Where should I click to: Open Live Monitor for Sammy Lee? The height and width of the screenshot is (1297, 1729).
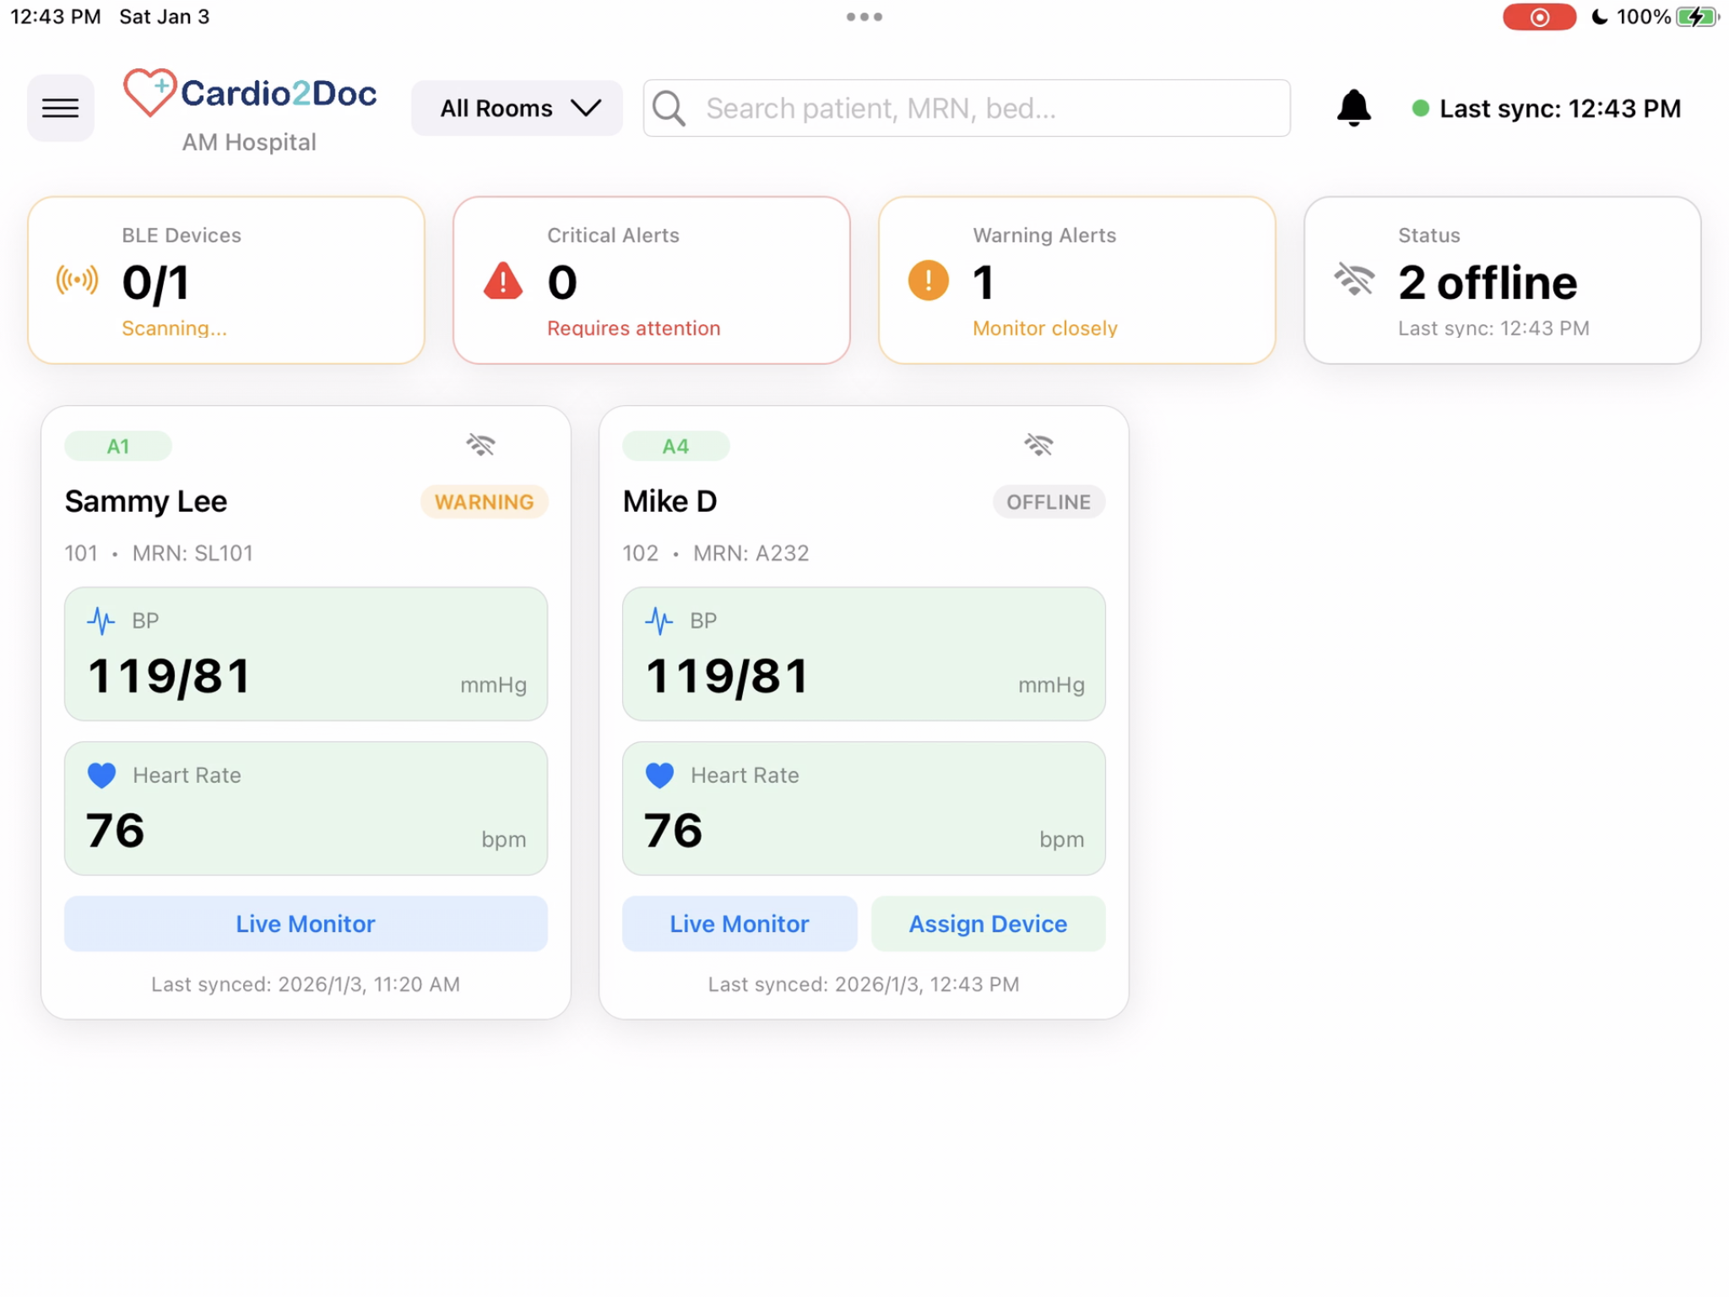[306, 923]
